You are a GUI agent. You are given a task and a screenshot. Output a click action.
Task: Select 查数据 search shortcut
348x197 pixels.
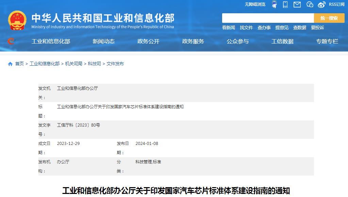point(300,28)
